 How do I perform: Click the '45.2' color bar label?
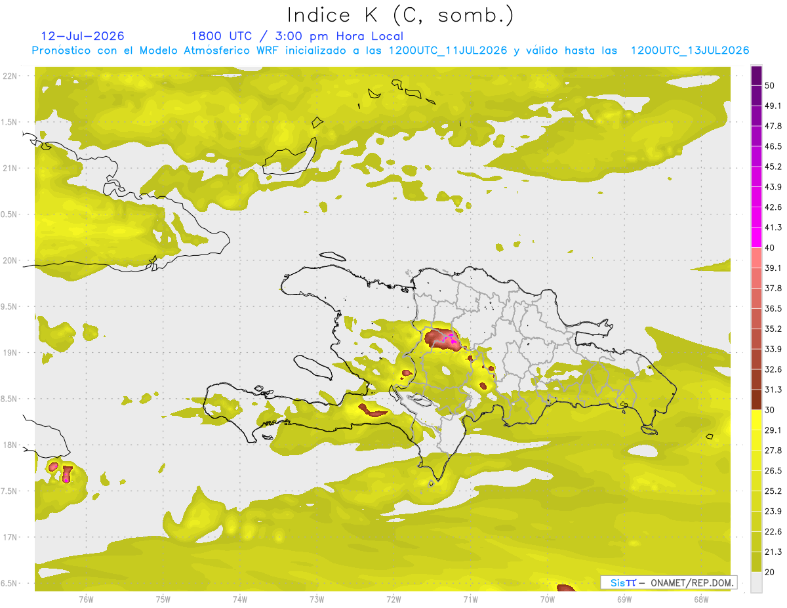[x=773, y=167]
